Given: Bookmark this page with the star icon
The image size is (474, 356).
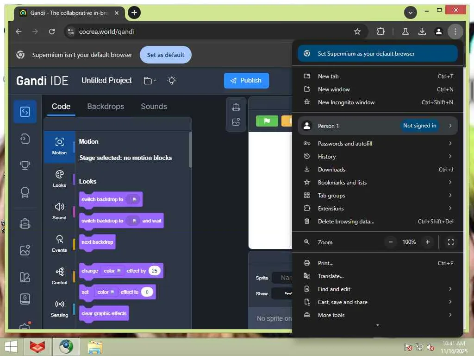Looking at the screenshot, I should tap(357, 32).
